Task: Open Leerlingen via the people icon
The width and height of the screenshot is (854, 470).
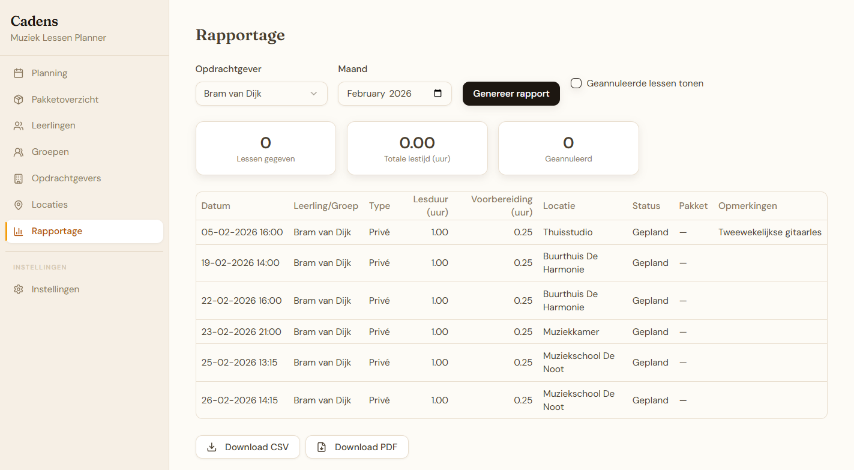Action: tap(19, 125)
